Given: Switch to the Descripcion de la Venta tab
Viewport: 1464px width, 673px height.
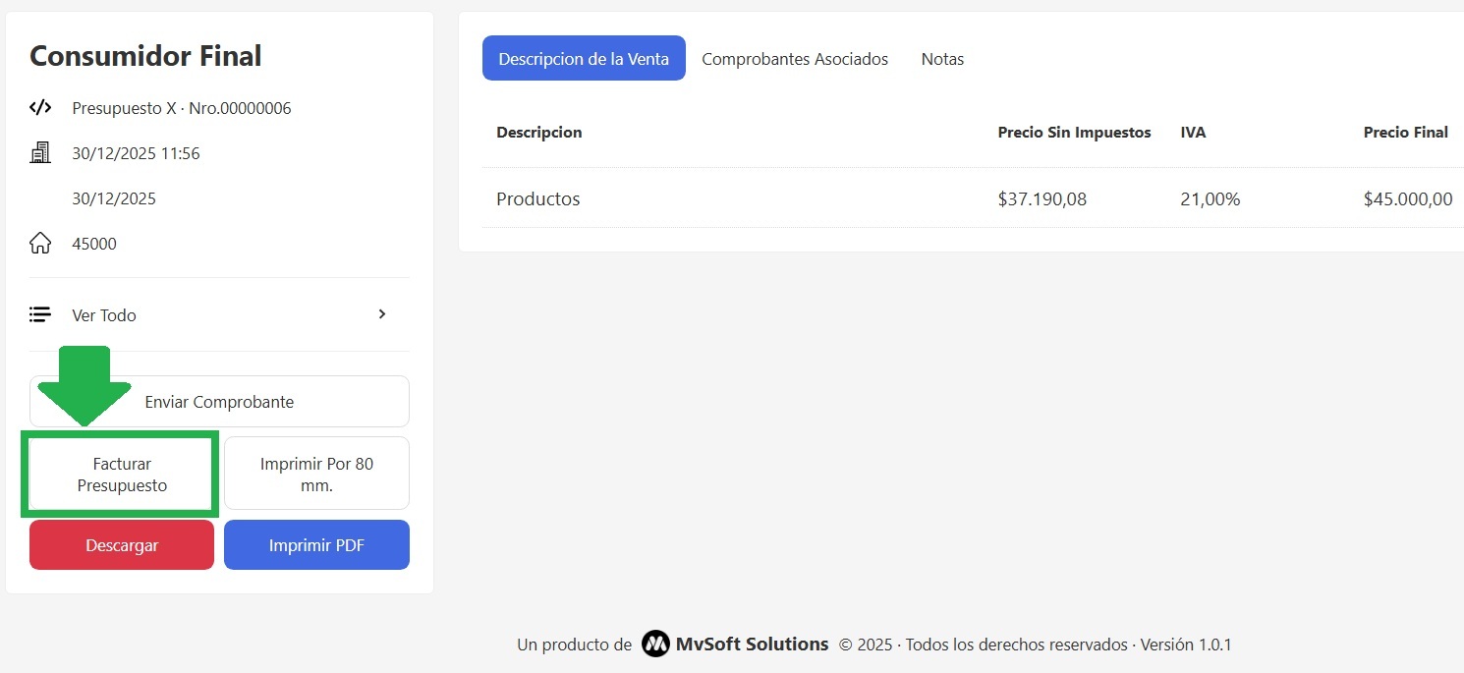Looking at the screenshot, I should (x=584, y=59).
